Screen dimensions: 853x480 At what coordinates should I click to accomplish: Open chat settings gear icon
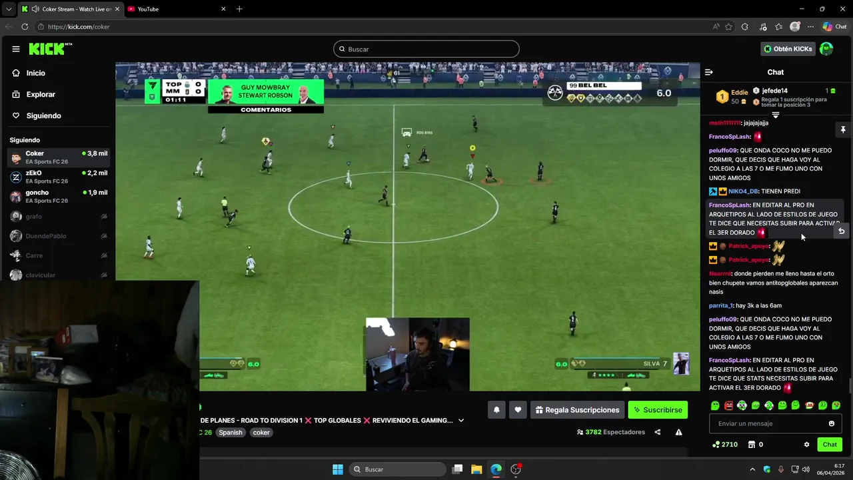click(x=806, y=445)
